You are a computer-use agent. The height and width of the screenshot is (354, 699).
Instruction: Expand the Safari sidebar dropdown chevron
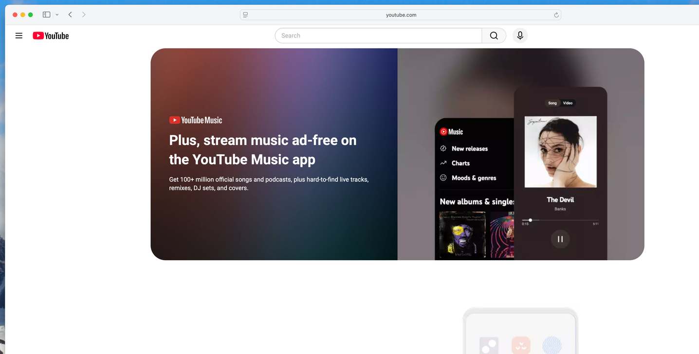57,15
